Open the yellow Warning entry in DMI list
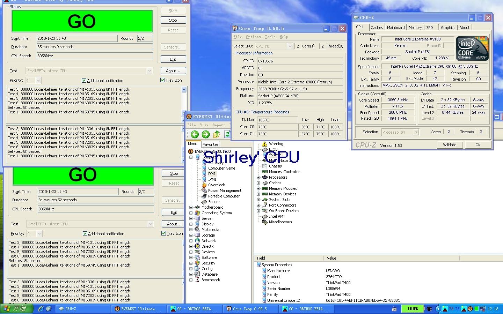The image size is (503, 314). point(273,144)
